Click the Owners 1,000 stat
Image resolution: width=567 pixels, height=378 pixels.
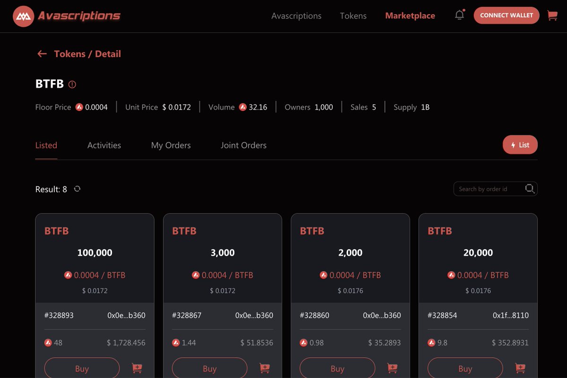click(x=309, y=107)
